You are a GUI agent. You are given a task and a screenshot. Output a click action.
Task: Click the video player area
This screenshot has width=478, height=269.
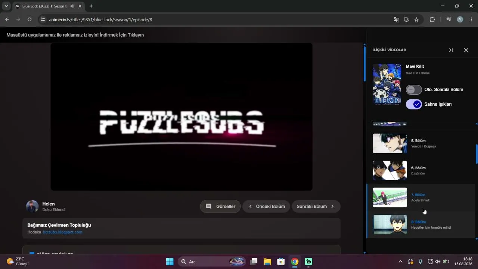pyautogui.click(x=181, y=117)
